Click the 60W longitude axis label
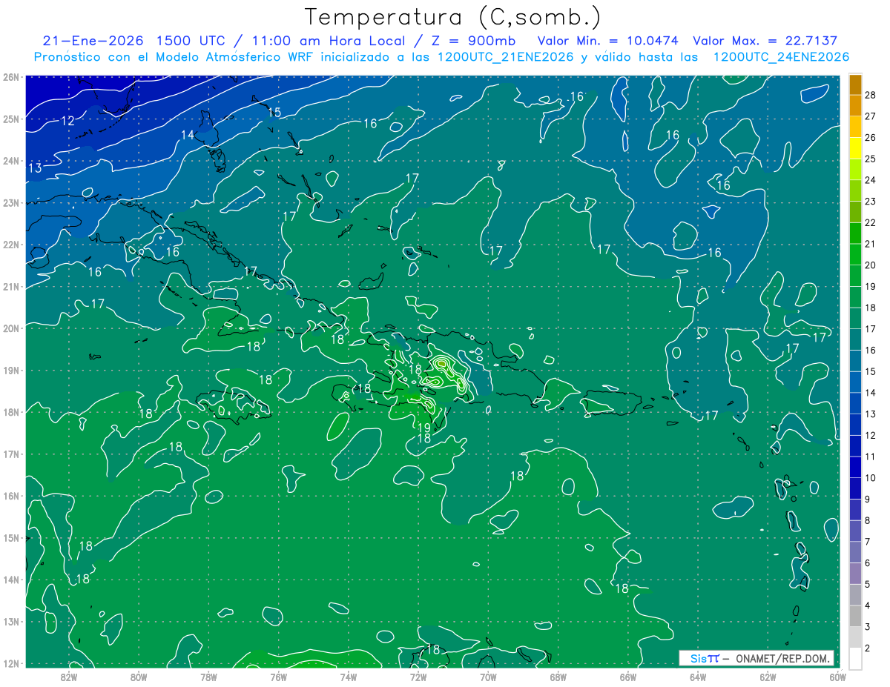Screen dimensions: 890x687 pos(837,677)
